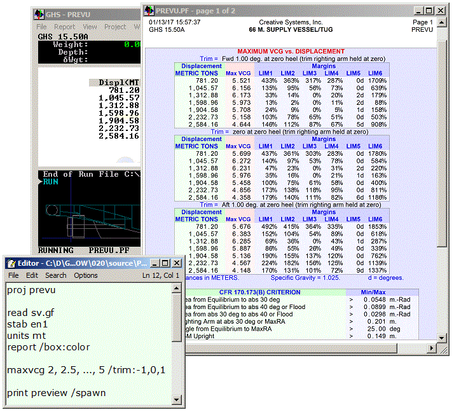Click the 'stab en1' line in Editor
Viewport: 454px width, 412px height.
27,324
